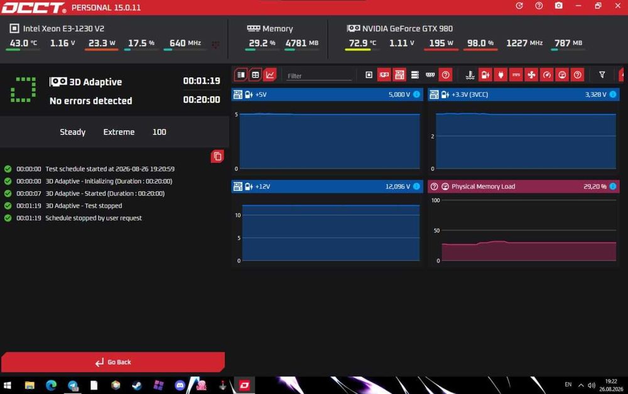Open the funnel filter options
This screenshot has height=394, width=628.
[602, 75]
